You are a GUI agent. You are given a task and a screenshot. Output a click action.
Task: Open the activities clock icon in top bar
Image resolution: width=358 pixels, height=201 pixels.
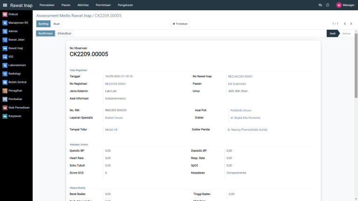(328, 5)
